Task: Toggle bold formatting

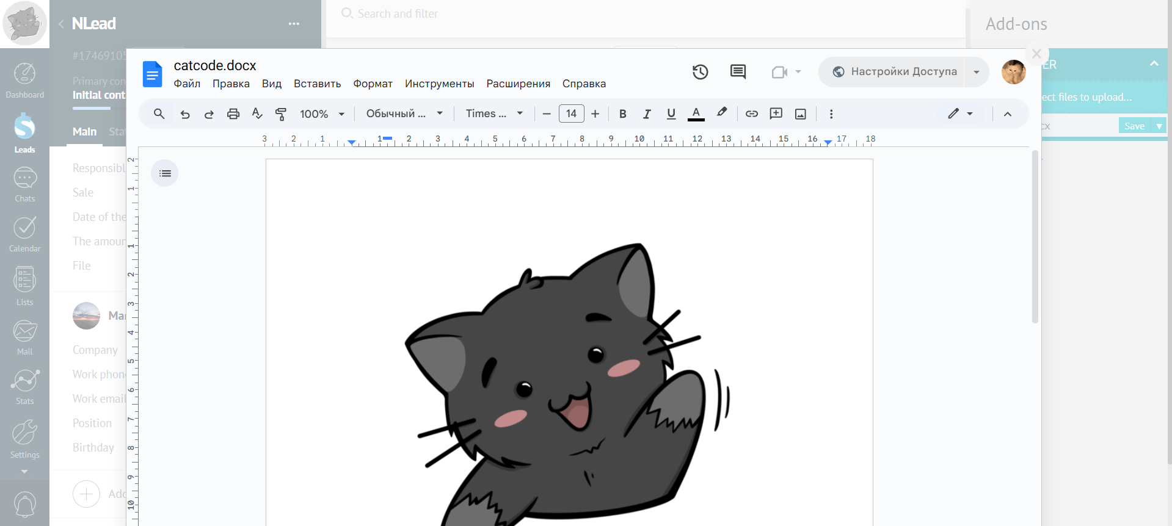Action: [622, 113]
